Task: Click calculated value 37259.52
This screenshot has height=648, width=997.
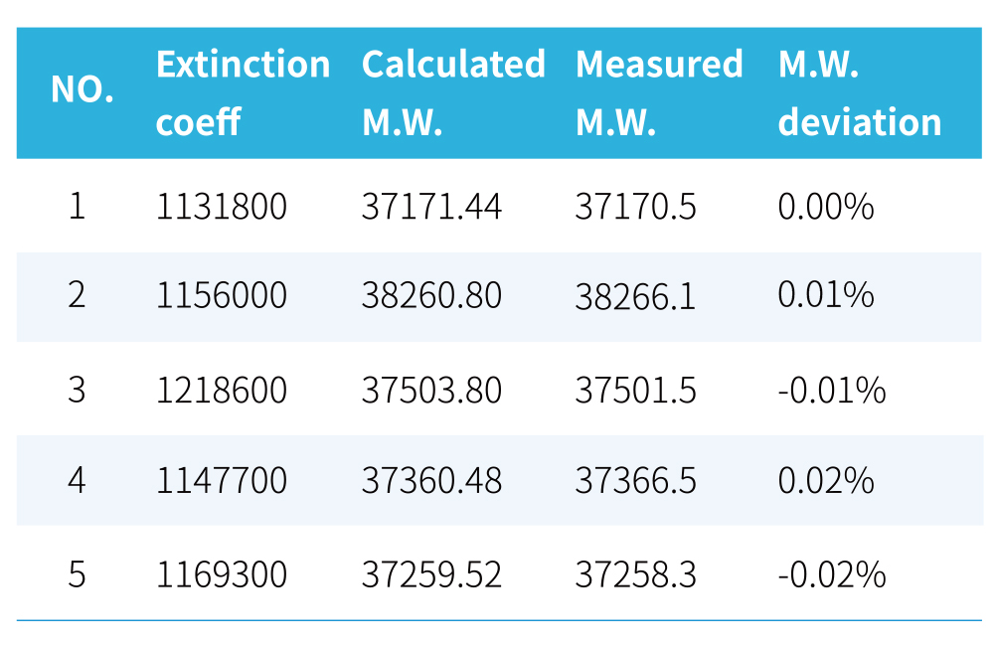Action: tap(431, 574)
